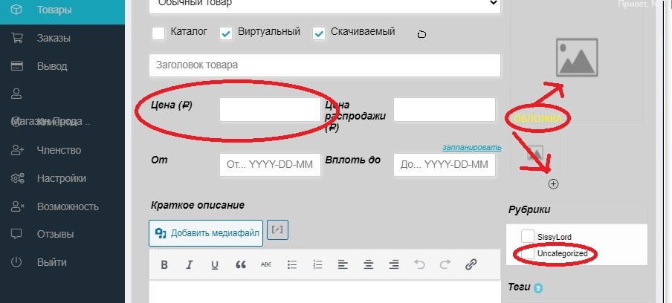Image resolution: width=672 pixels, height=303 pixels.
Task: Click the insert link icon
Action: click(x=471, y=264)
